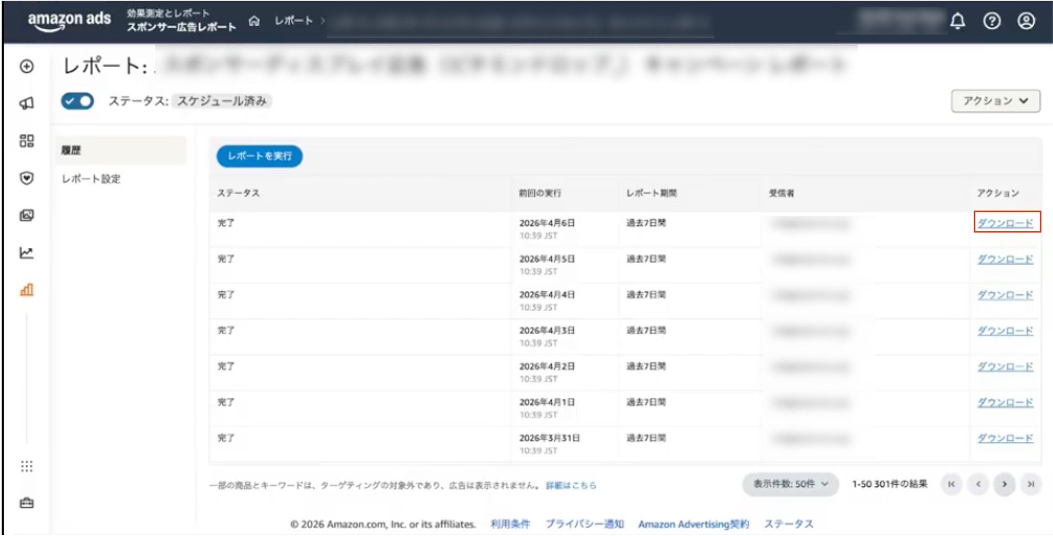Image resolution: width=1053 pixels, height=536 pixels.
Task: Expand the アクション dropdown button
Action: (x=996, y=101)
